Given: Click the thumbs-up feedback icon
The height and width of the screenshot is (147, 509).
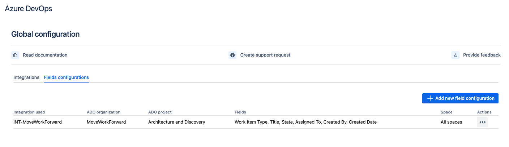Looking at the screenshot, I should [455, 55].
